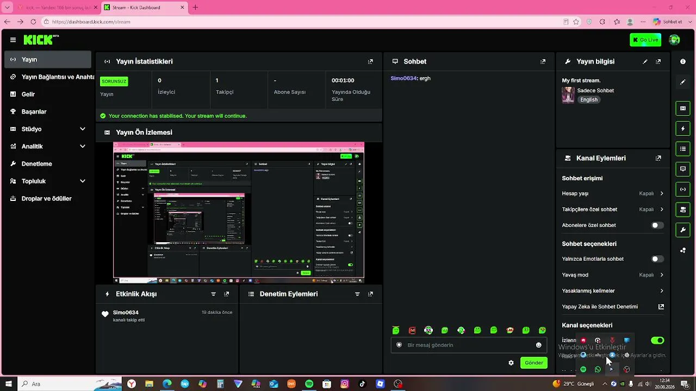Open Droplar ve ödüller in the sidebar
The image size is (696, 391).
coord(48,199)
